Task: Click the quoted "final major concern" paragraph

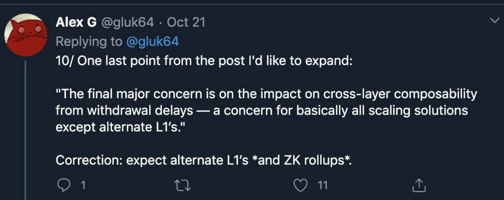Action: (267, 110)
